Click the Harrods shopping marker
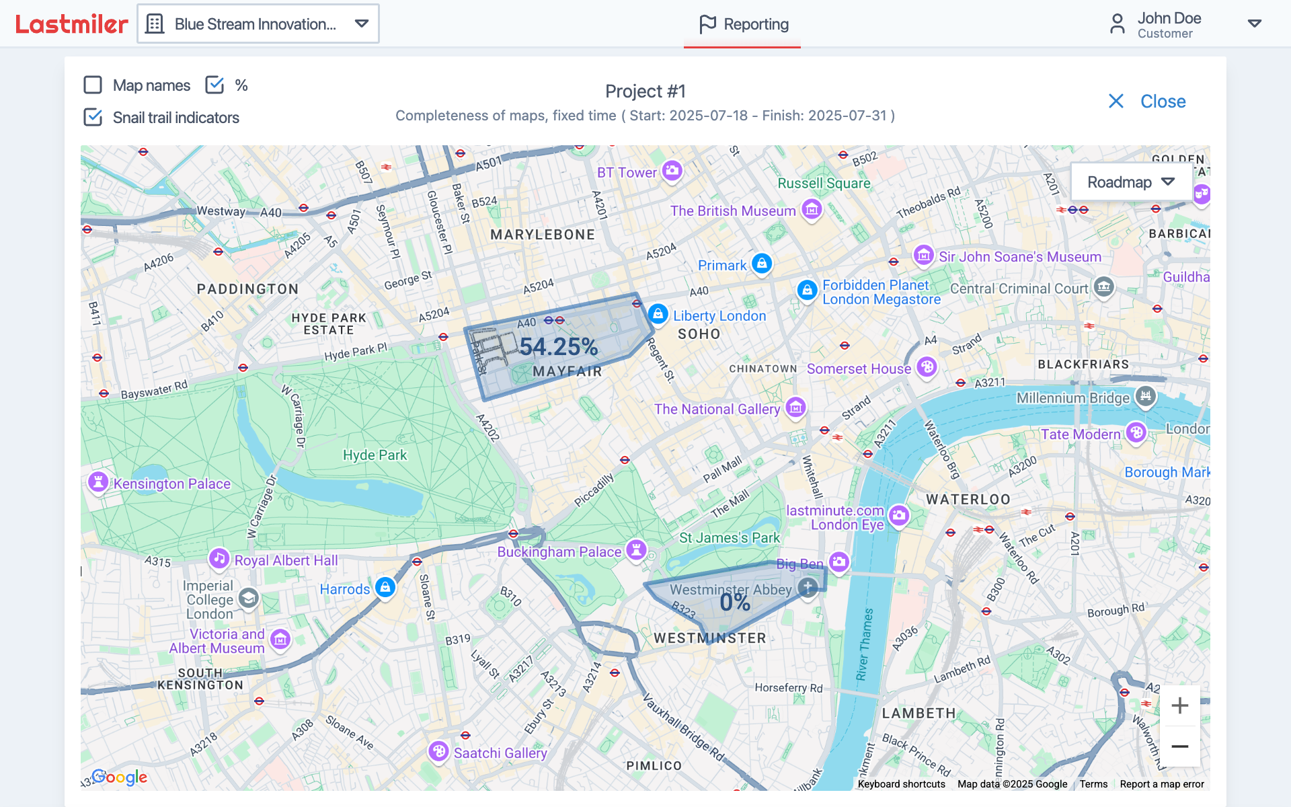The height and width of the screenshot is (807, 1291). (385, 587)
